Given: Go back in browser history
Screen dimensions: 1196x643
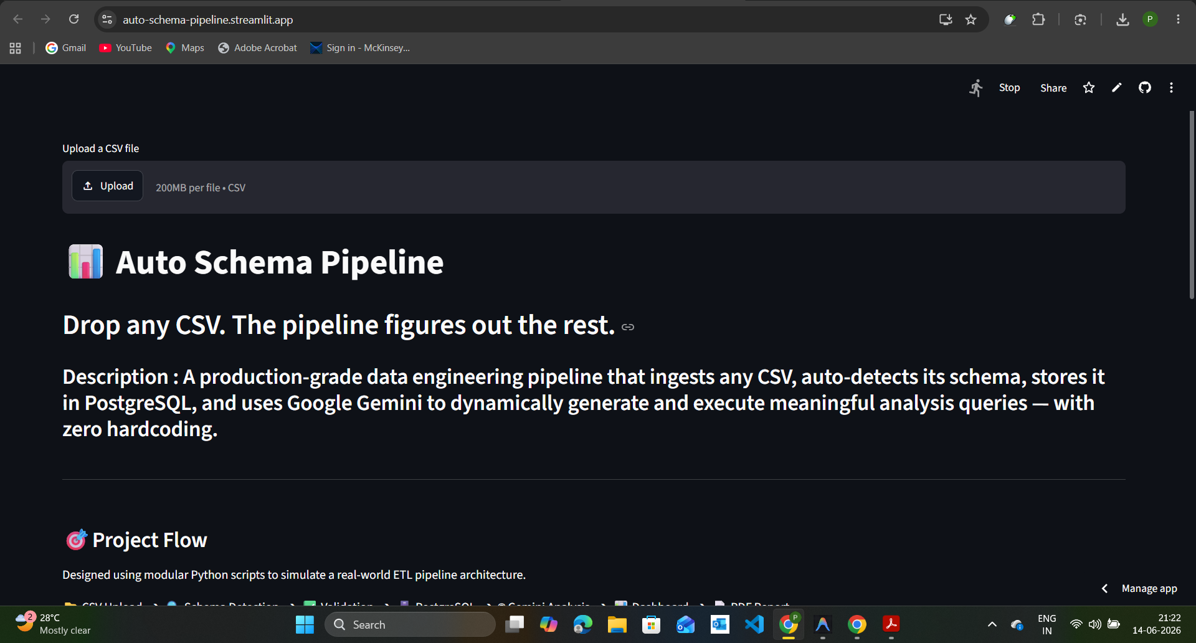Looking at the screenshot, I should coord(18,19).
